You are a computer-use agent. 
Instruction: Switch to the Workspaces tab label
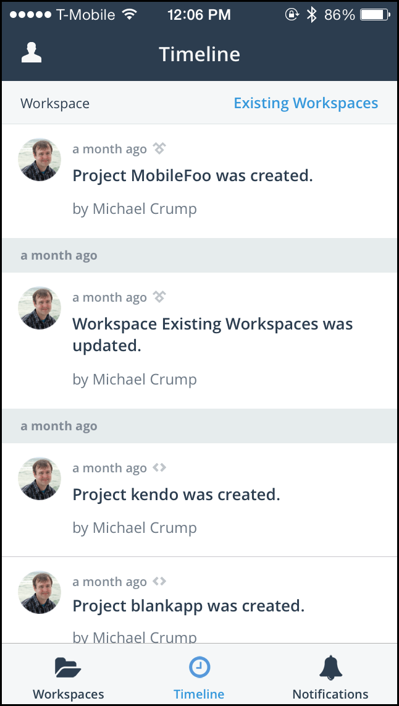(68, 694)
